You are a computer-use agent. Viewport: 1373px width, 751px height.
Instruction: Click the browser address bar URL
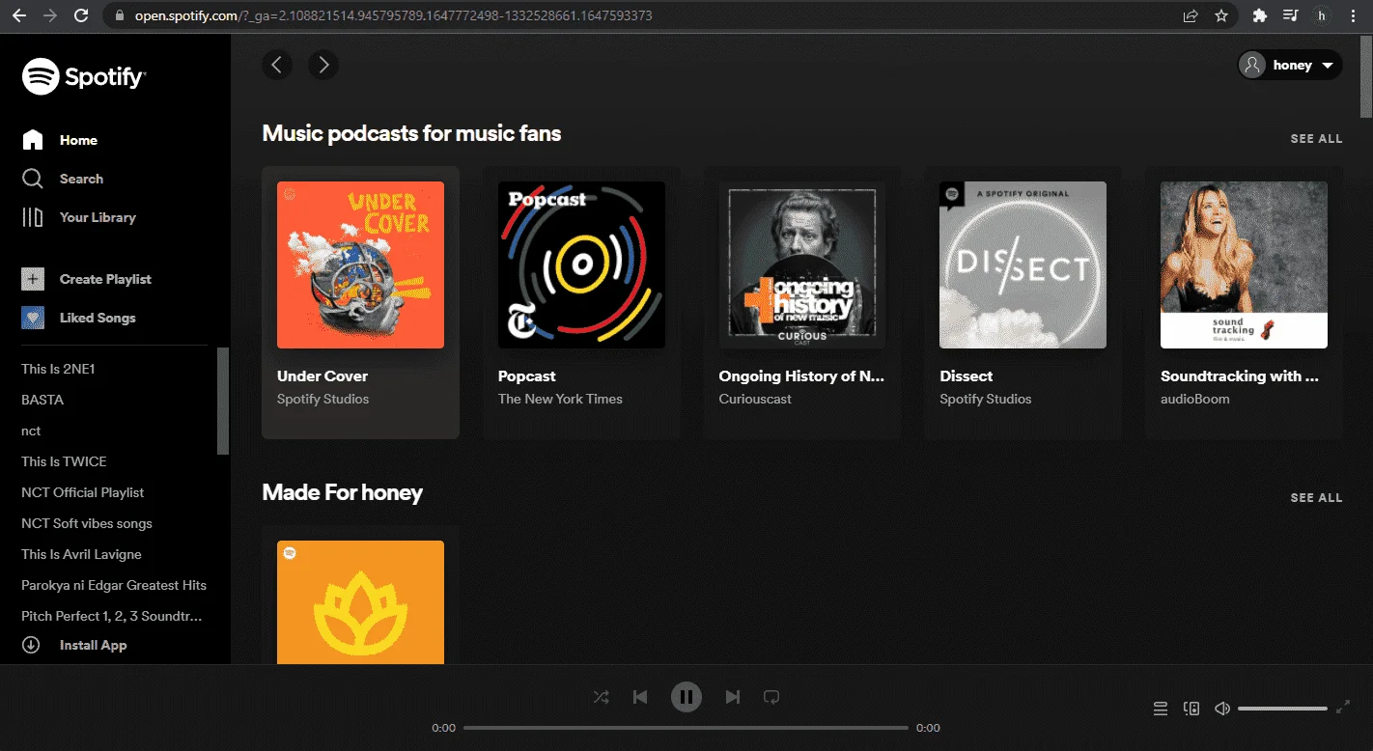point(393,16)
